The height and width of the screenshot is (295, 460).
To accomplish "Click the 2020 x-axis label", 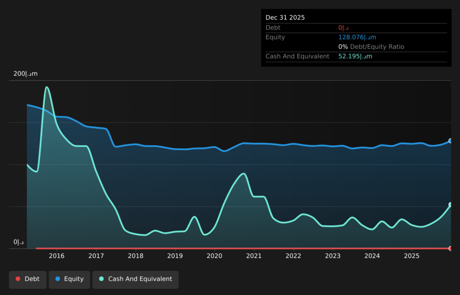I will pos(214,256).
